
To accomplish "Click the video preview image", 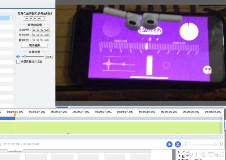I will click(141, 53).
